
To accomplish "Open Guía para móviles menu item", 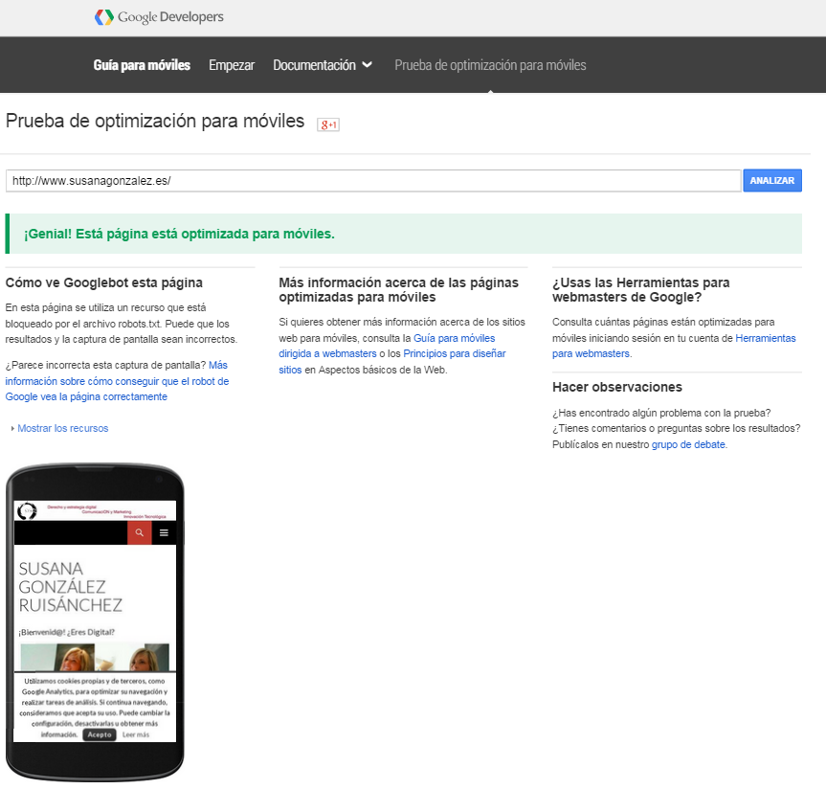I will [142, 65].
